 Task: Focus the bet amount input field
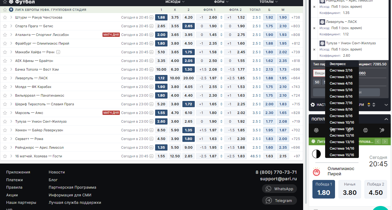[x=319, y=73]
